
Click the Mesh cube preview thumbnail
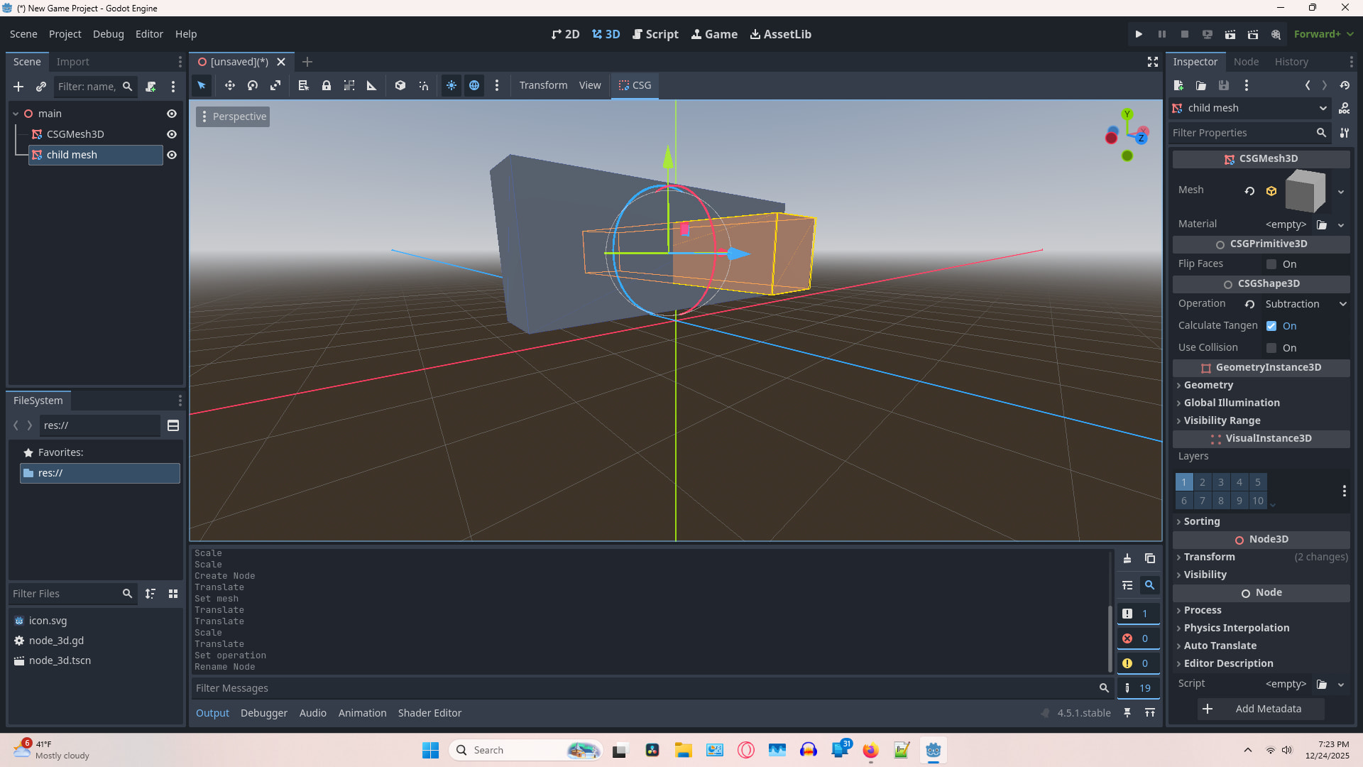[x=1305, y=190]
